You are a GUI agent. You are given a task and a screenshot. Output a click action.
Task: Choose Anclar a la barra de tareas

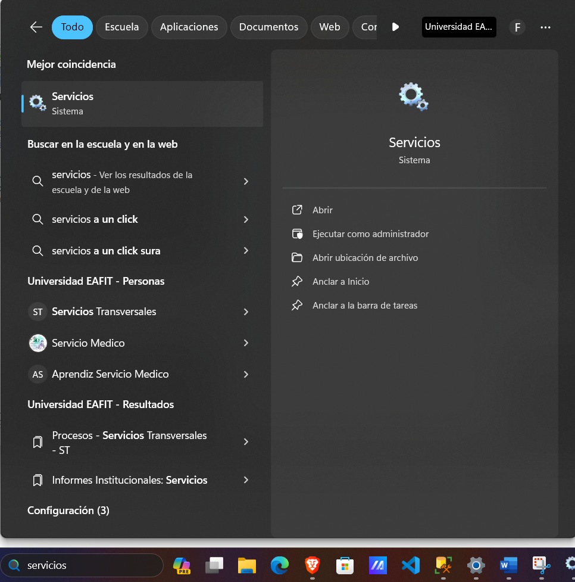point(365,306)
